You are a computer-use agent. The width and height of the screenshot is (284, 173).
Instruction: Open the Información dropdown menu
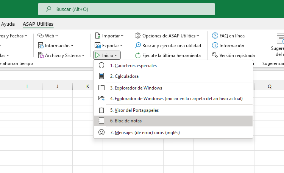56,46
